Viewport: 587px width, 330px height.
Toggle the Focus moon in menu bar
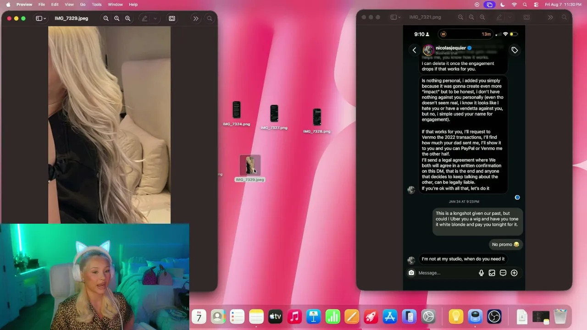pos(503,5)
